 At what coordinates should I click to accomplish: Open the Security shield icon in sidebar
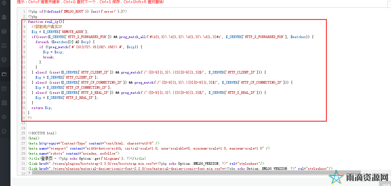4,60
